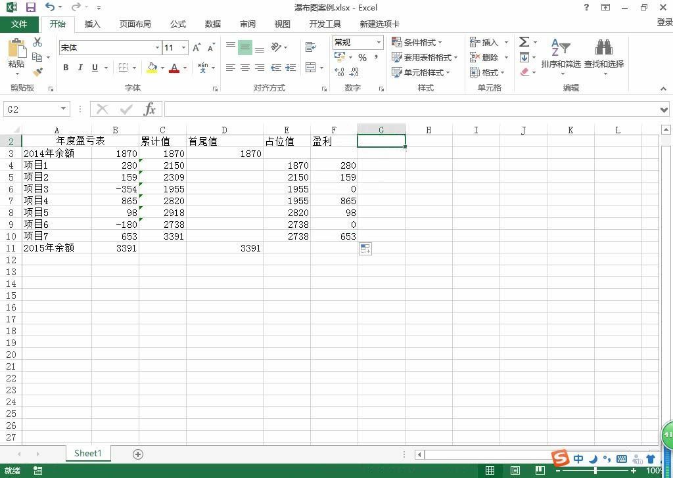Open number format dropdown 常规
This screenshot has height=478, width=673.
click(x=379, y=42)
